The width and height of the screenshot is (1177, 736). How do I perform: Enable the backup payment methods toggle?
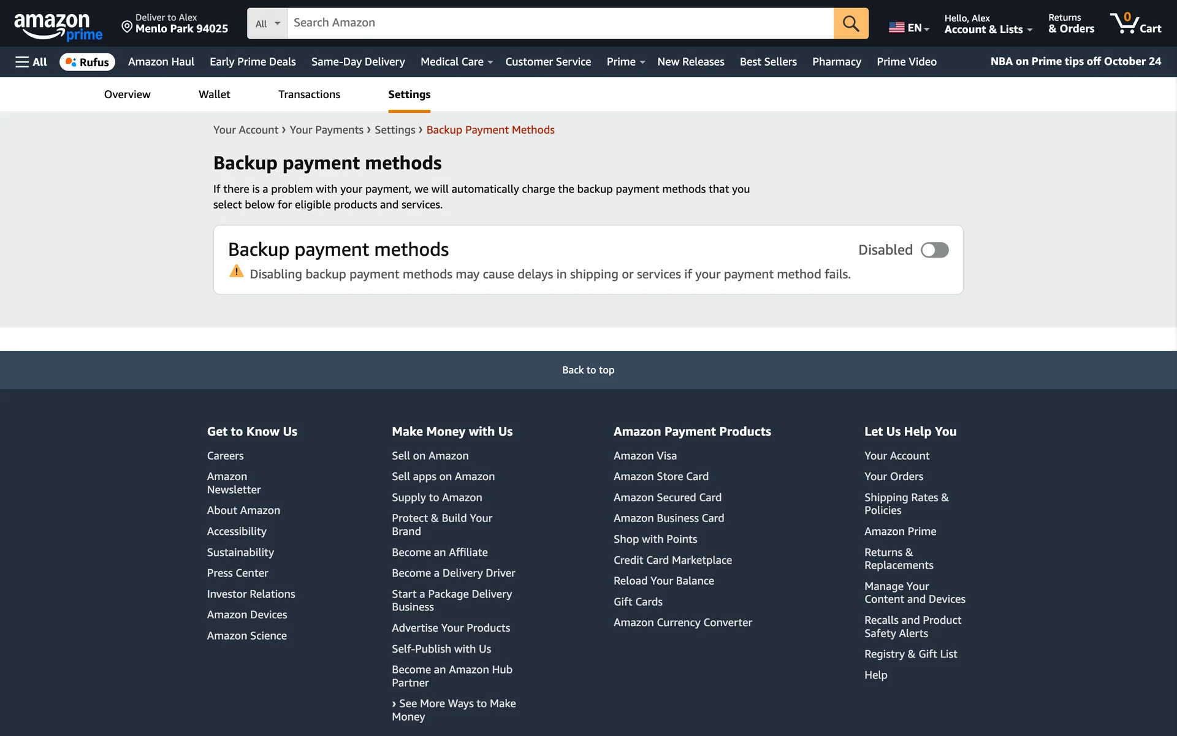[934, 250]
